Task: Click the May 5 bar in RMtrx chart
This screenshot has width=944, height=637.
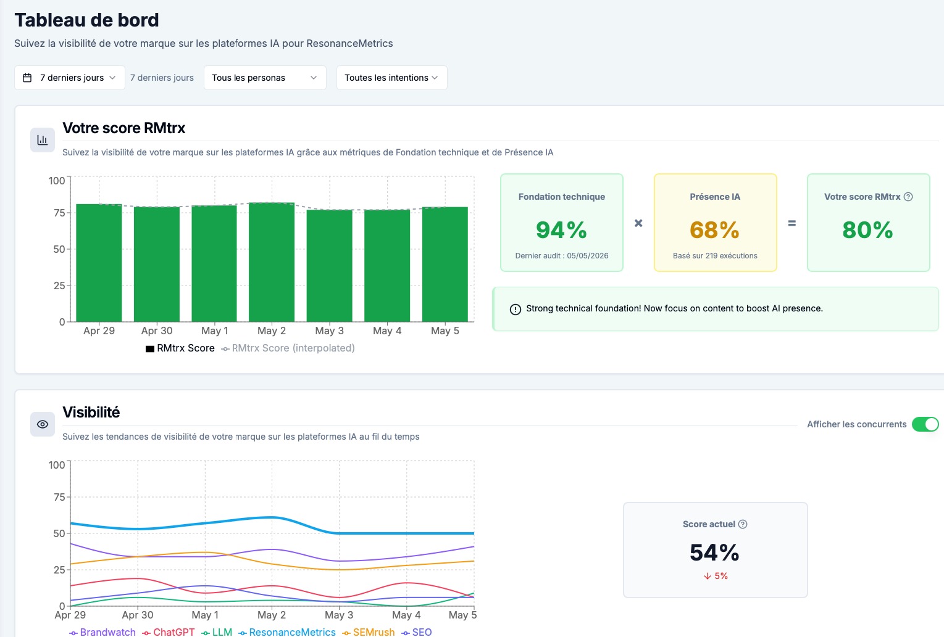Action: click(445, 265)
